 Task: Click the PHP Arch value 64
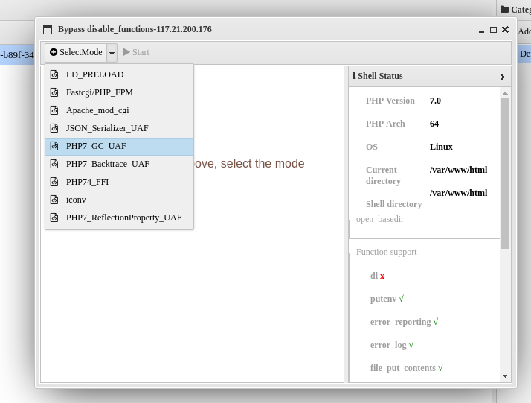tap(434, 124)
